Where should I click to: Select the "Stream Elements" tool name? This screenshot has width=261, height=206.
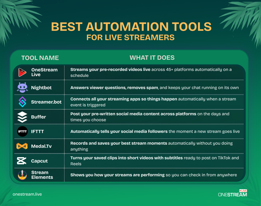(x=42, y=175)
